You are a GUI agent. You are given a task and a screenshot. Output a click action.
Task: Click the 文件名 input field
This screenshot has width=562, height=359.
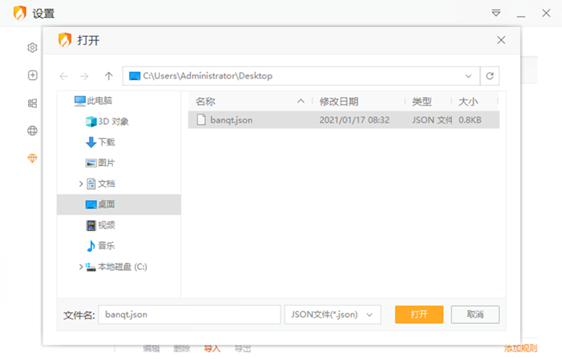[x=189, y=315]
